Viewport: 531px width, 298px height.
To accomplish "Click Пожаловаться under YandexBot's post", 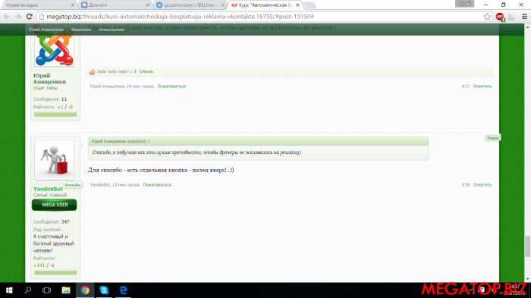I will pos(157,185).
